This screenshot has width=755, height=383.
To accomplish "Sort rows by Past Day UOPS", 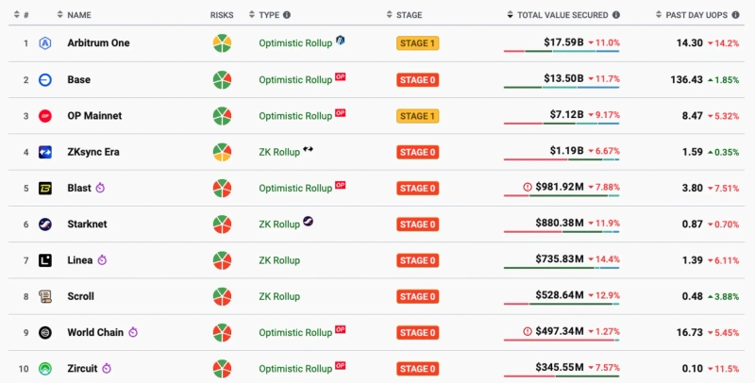I will tap(698, 15).
